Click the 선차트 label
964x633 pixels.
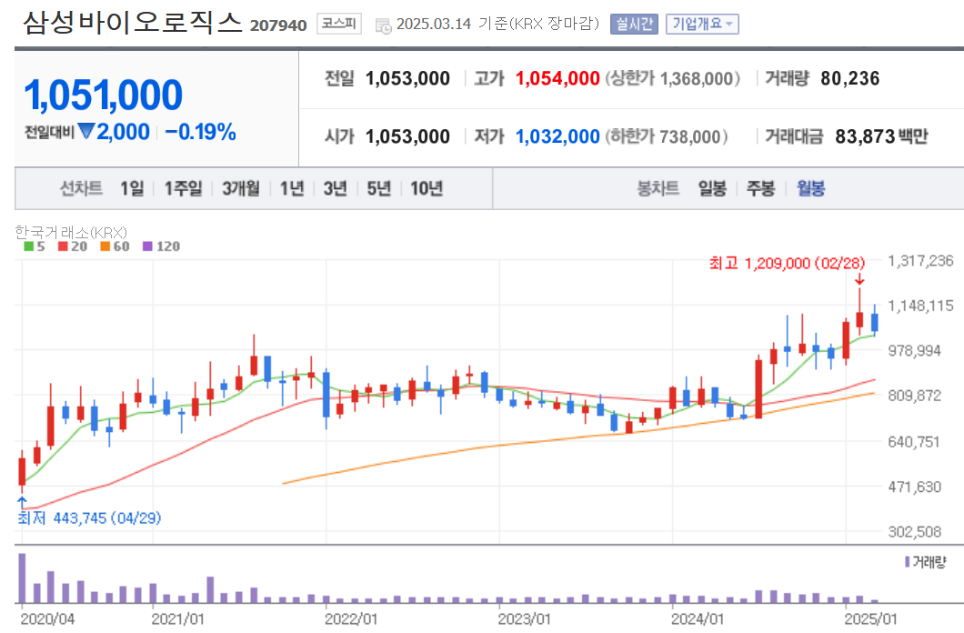point(81,188)
